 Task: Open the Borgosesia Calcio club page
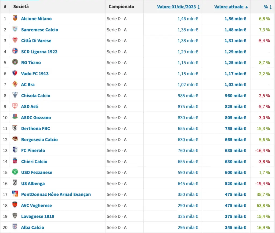[x=39, y=139]
